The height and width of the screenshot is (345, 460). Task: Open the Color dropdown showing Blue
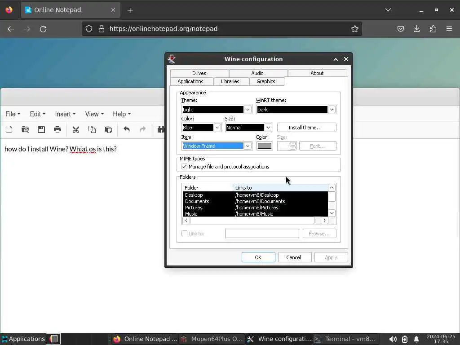click(x=201, y=127)
